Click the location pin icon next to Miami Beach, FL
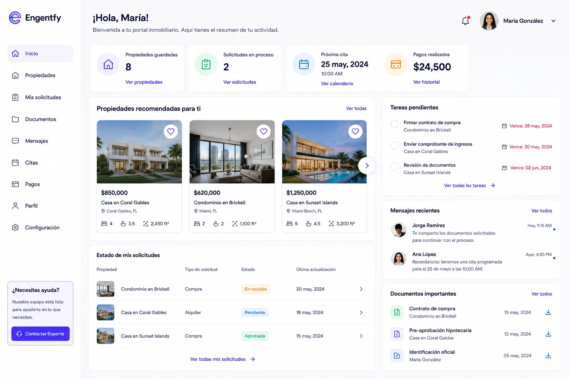The image size is (569, 379). (289, 211)
